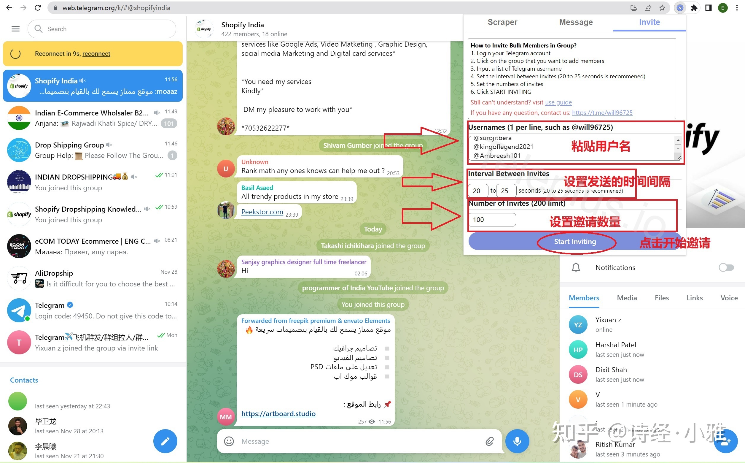Image resolution: width=745 pixels, height=463 pixels.
Task: Select the Media panel icon
Action: tap(626, 298)
